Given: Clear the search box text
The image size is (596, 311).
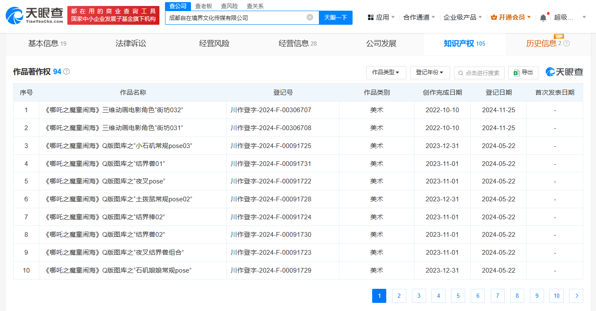Looking at the screenshot, I should [x=310, y=17].
